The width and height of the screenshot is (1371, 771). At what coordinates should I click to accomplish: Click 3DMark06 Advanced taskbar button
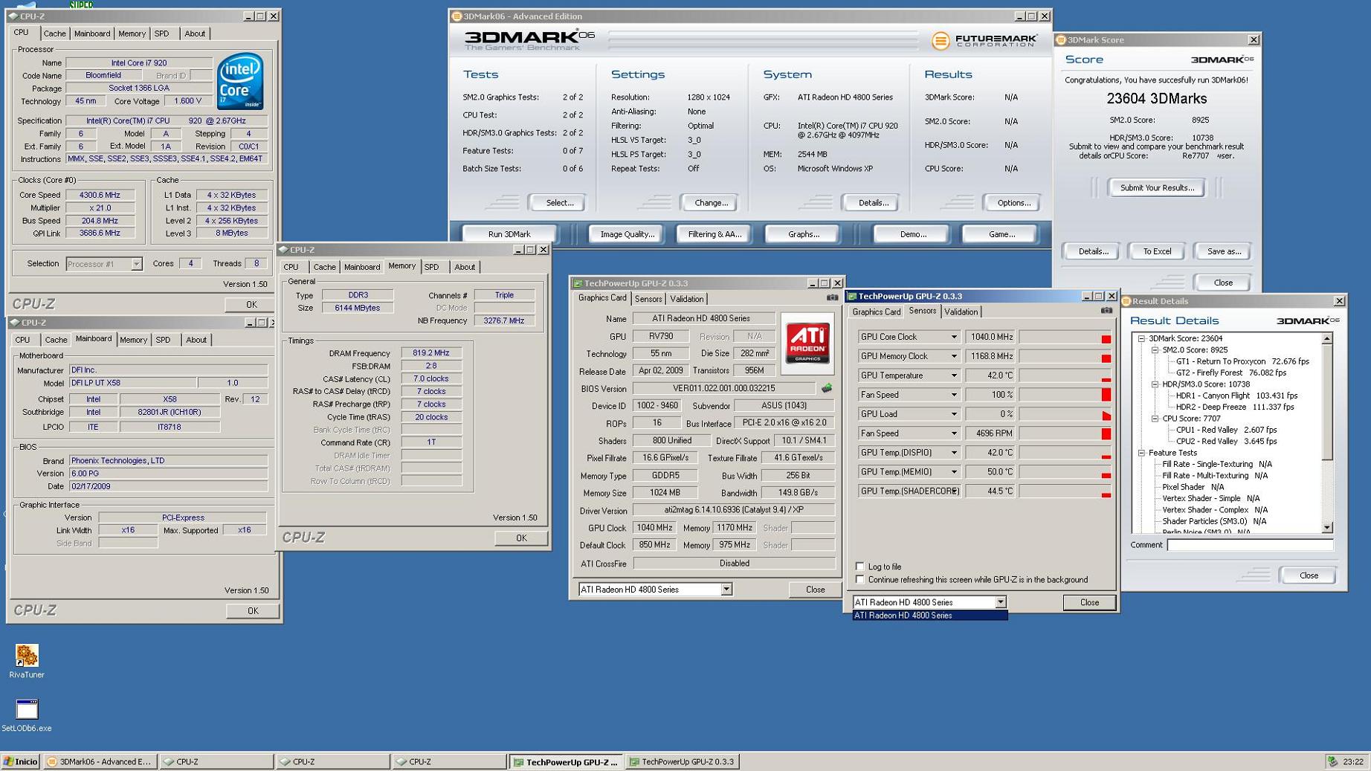(99, 761)
